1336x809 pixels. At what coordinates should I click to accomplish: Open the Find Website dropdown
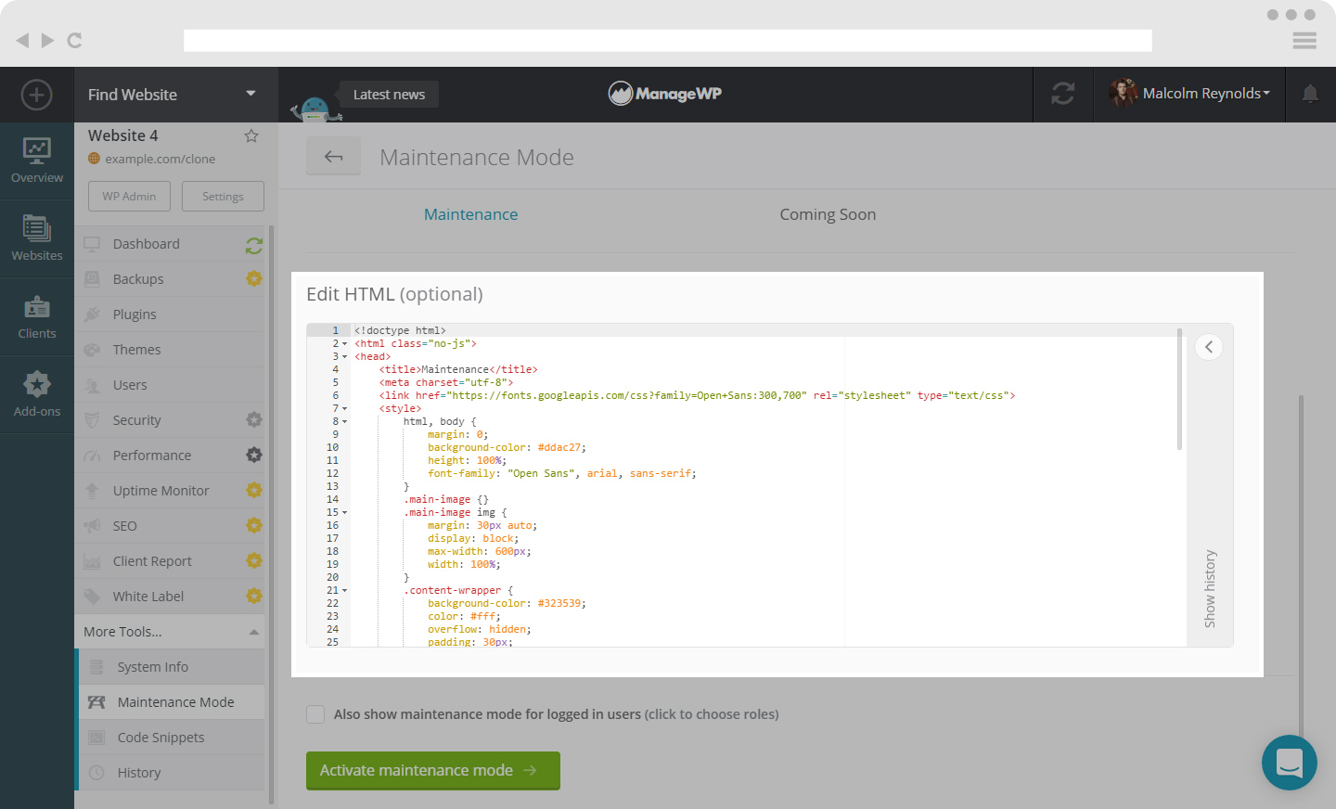175,95
